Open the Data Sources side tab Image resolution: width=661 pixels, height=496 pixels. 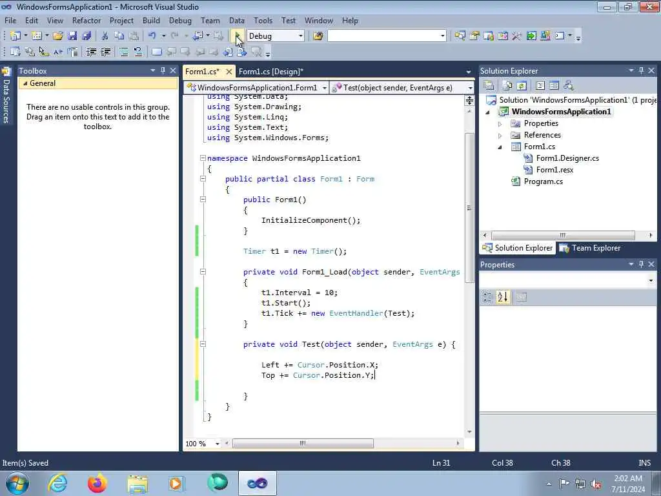[6, 96]
